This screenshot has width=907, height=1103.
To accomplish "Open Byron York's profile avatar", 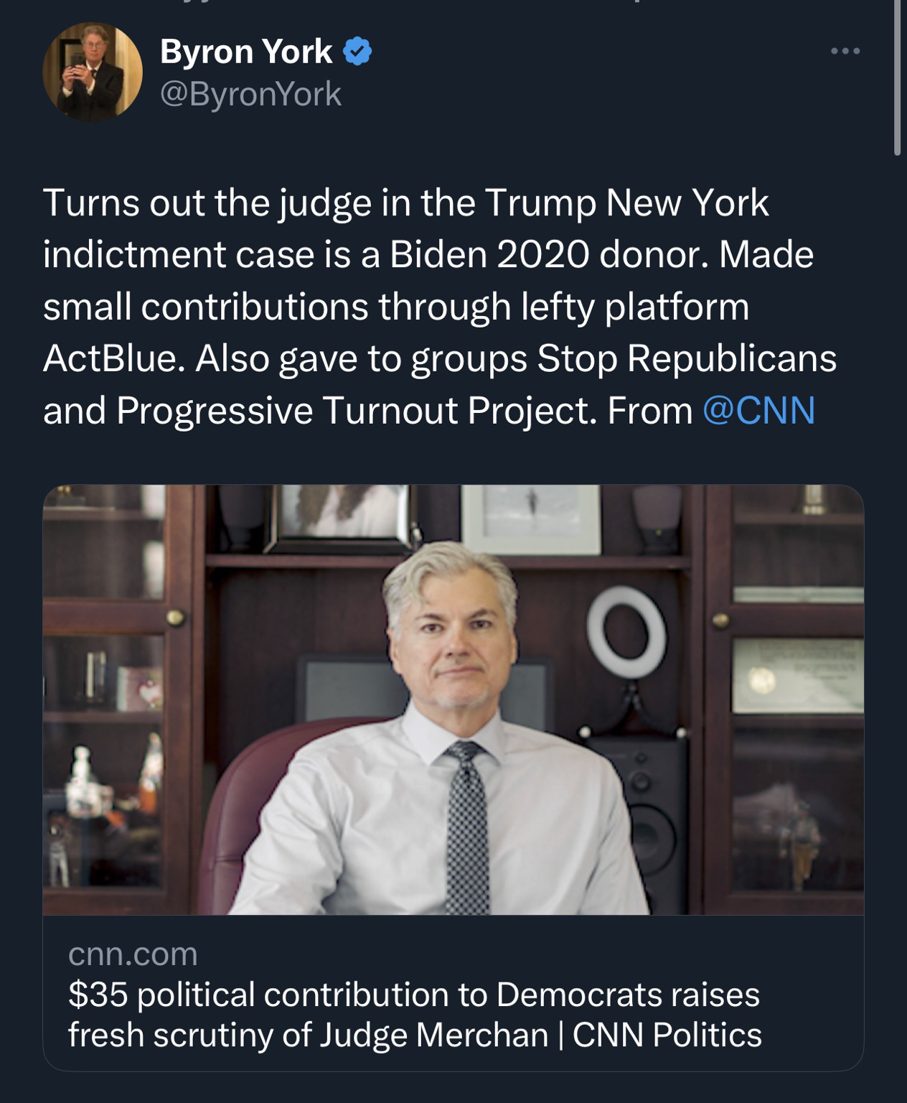I will (93, 71).
